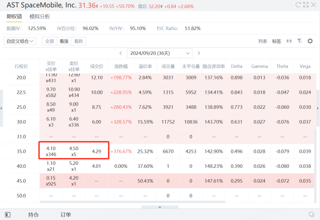The width and height of the screenshot is (320, 220).
Task: Switch to 列表 list view
Action: click(263, 41)
